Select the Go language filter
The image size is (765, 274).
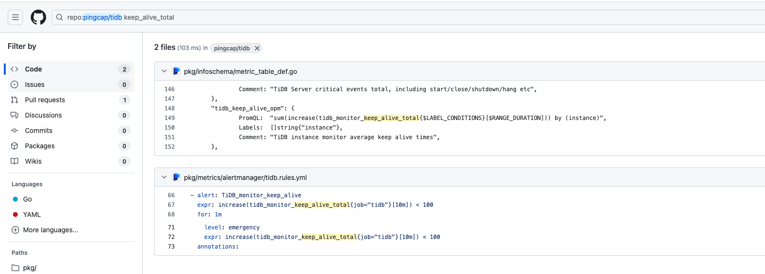(27, 199)
